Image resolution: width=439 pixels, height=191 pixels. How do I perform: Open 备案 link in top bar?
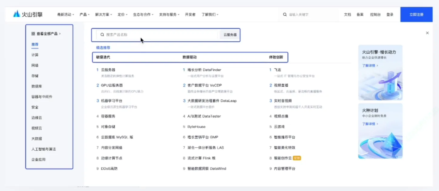click(x=360, y=14)
